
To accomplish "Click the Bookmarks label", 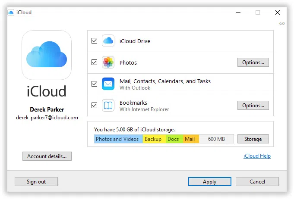I will pos(133,103).
